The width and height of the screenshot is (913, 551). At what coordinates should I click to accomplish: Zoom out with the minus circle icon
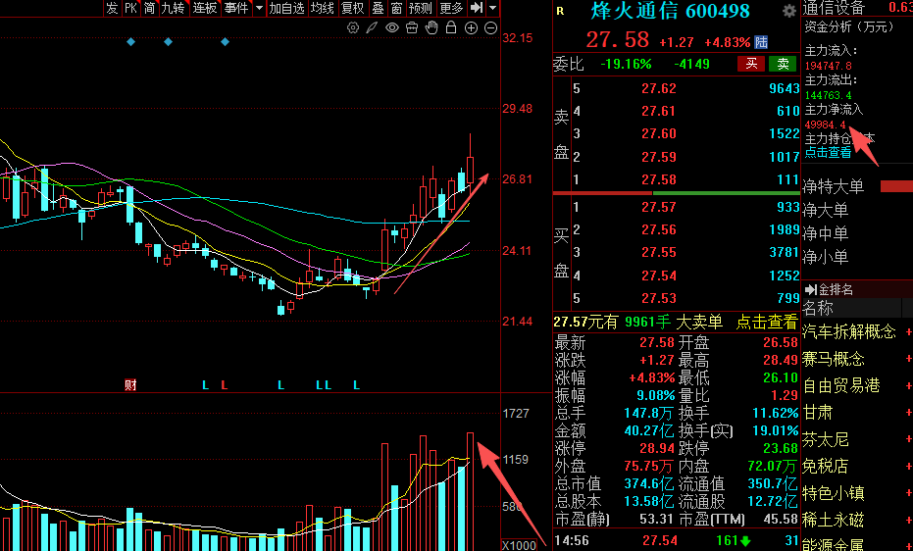point(491,27)
